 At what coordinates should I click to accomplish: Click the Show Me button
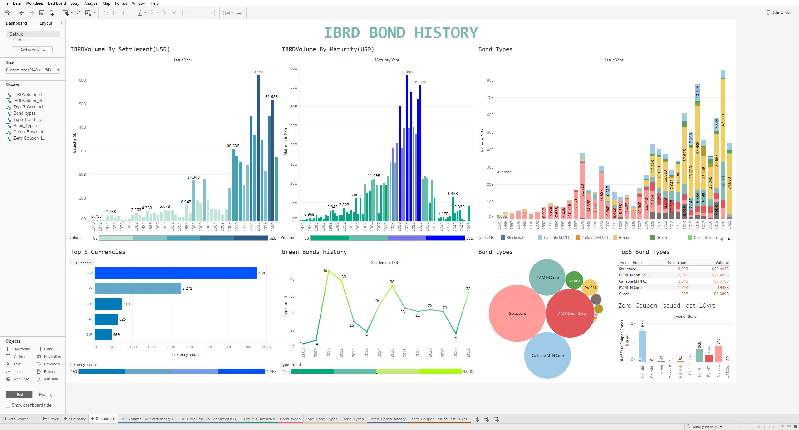point(779,12)
